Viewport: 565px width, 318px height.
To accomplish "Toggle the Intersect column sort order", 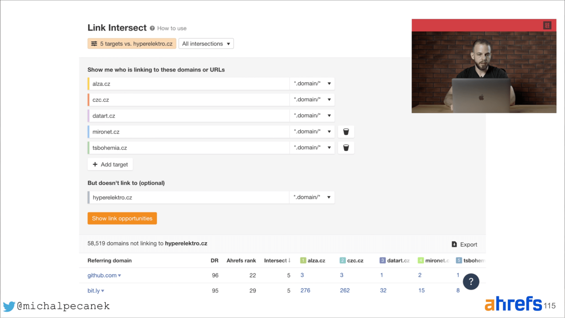I will [x=277, y=260].
